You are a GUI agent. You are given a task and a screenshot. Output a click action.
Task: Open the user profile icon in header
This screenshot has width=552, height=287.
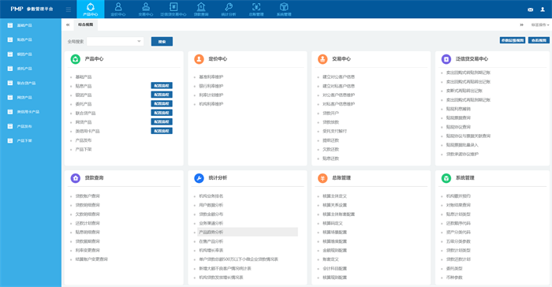pos(543,9)
